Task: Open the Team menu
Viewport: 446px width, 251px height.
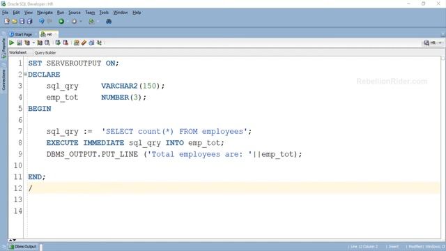Action: pyautogui.click(x=90, y=13)
